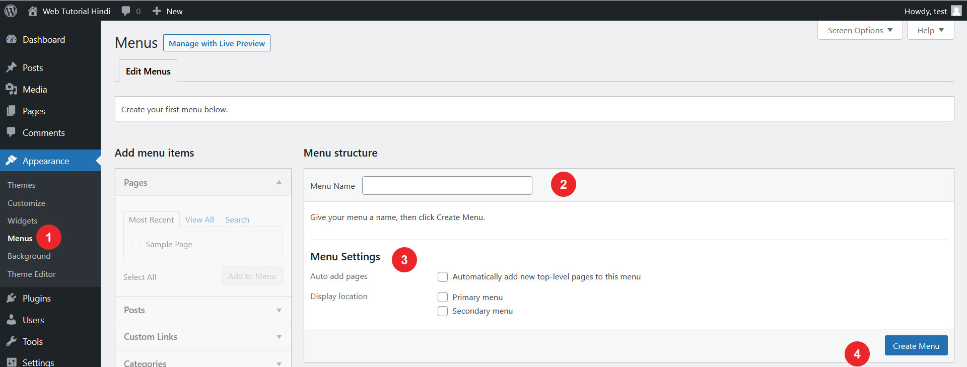This screenshot has height=367, width=967.
Task: Click the plus icon beside New
Action: pyautogui.click(x=157, y=11)
